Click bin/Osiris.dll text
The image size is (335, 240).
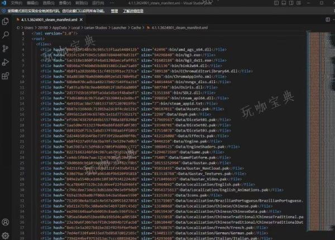click(187, 87)
